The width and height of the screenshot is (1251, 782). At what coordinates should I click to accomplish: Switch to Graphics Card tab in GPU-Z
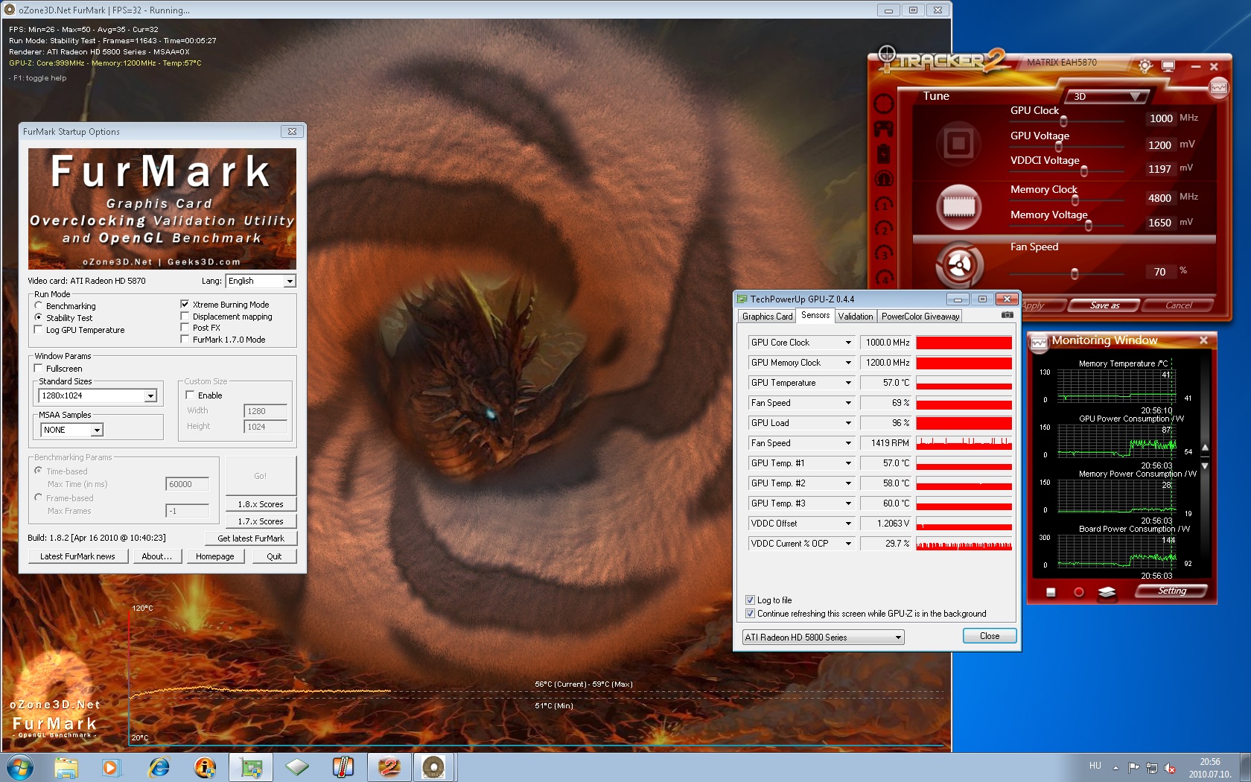[767, 317]
